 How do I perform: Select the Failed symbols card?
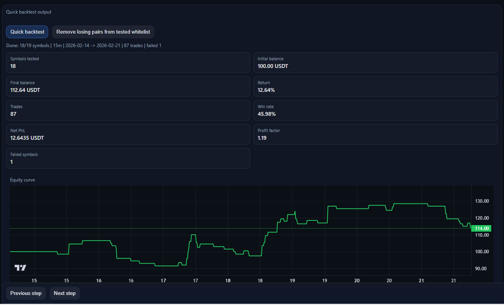pos(128,158)
